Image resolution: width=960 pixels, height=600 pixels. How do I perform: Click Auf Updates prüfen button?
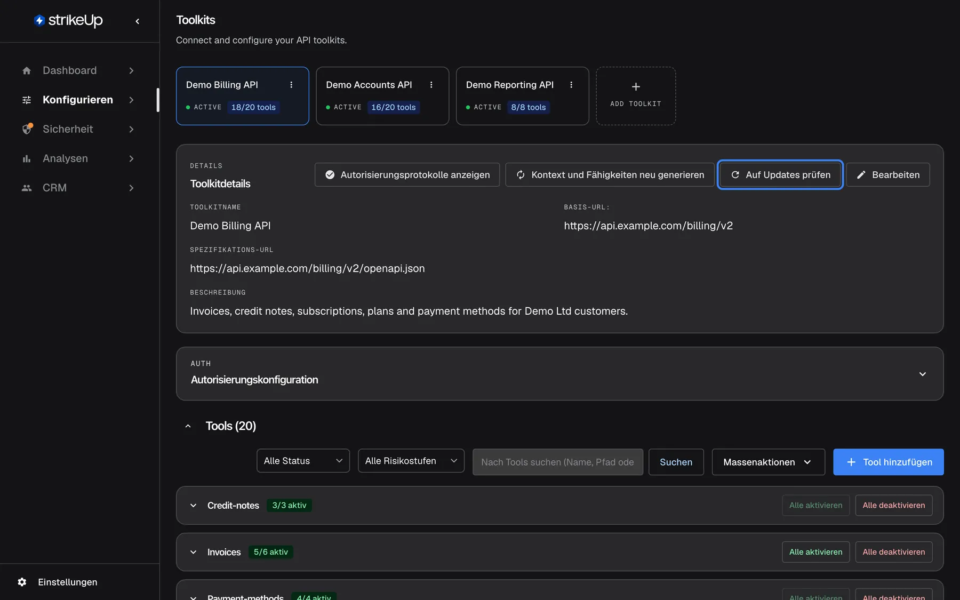tap(780, 175)
